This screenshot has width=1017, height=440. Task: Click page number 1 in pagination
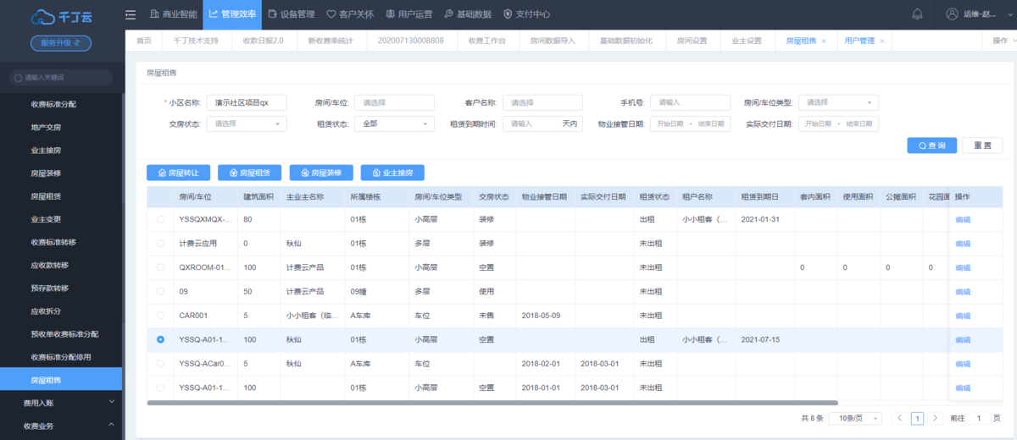[x=917, y=418]
